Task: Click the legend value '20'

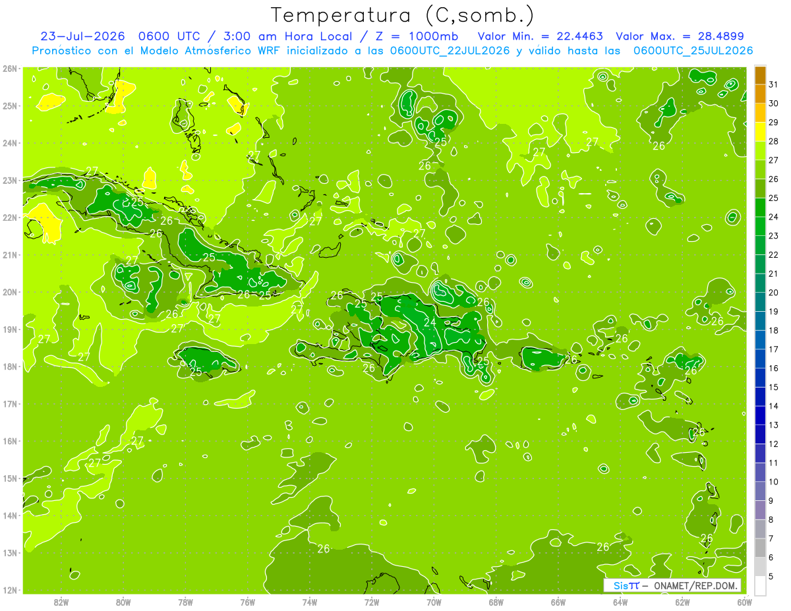Action: 774,293
